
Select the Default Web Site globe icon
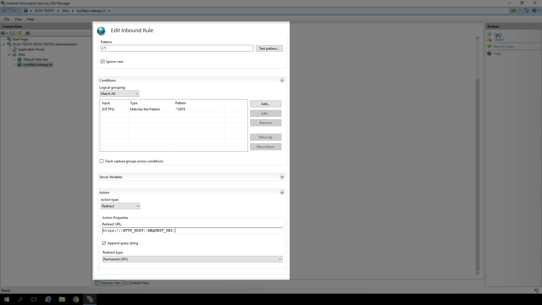click(x=19, y=60)
